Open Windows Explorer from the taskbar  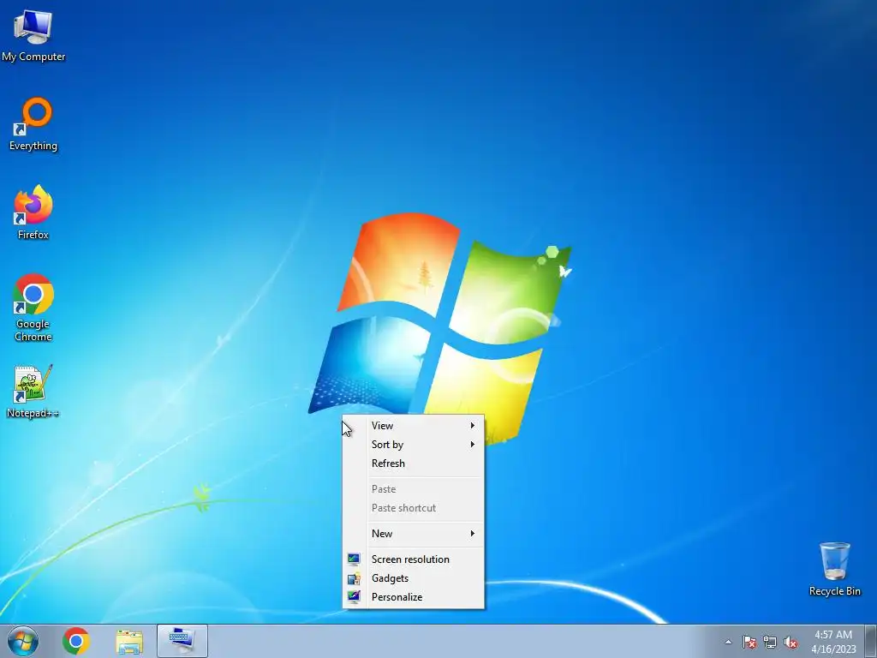129,641
